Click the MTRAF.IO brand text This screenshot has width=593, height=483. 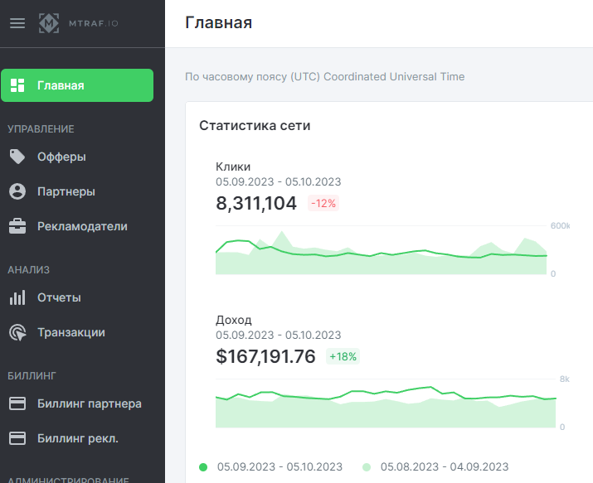tap(94, 23)
